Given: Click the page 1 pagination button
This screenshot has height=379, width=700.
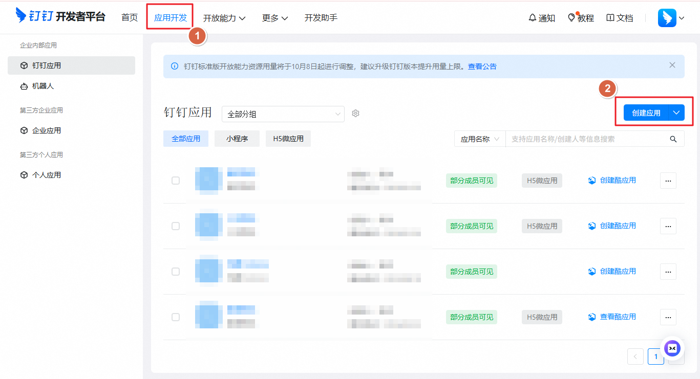Looking at the screenshot, I should tap(656, 356).
